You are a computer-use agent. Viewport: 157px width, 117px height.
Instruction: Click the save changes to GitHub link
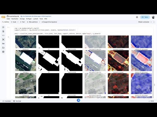click(x=36, y=16)
